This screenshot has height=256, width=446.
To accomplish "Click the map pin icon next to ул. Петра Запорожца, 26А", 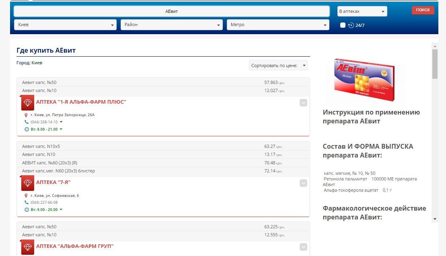I will [26, 115].
